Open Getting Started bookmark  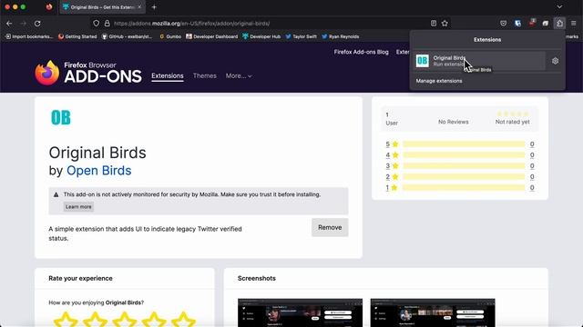pyautogui.click(x=77, y=36)
